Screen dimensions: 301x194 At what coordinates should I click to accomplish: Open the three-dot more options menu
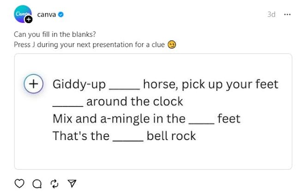click(287, 14)
